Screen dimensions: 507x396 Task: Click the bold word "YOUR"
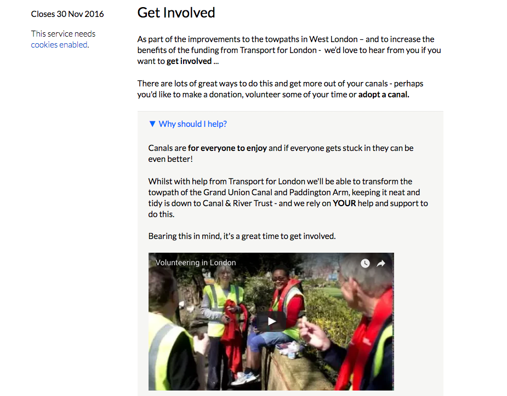click(x=344, y=203)
